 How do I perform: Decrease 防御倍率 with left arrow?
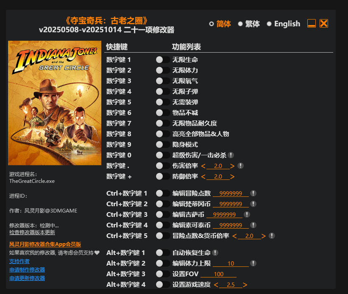coord(203,176)
